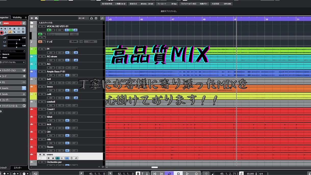
Task: Click the transport Record button
Action: click(196, 173)
